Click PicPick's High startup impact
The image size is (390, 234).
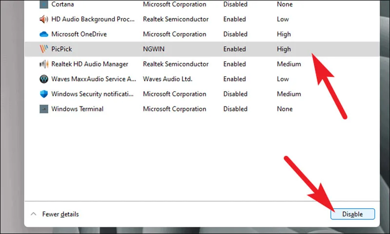(x=284, y=49)
